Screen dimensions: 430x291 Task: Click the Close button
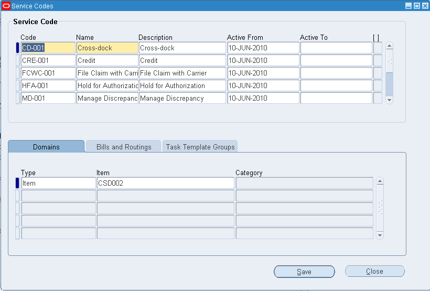[374, 271]
